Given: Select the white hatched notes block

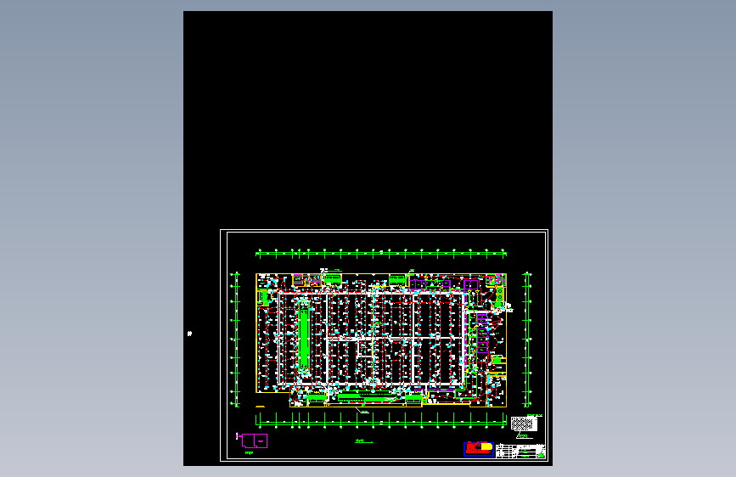Looking at the screenshot, I should tap(524, 424).
